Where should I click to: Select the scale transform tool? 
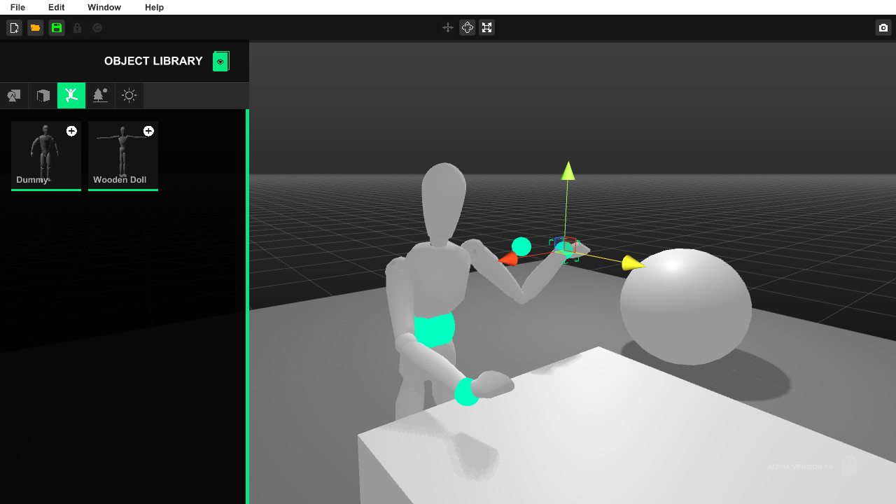[487, 28]
